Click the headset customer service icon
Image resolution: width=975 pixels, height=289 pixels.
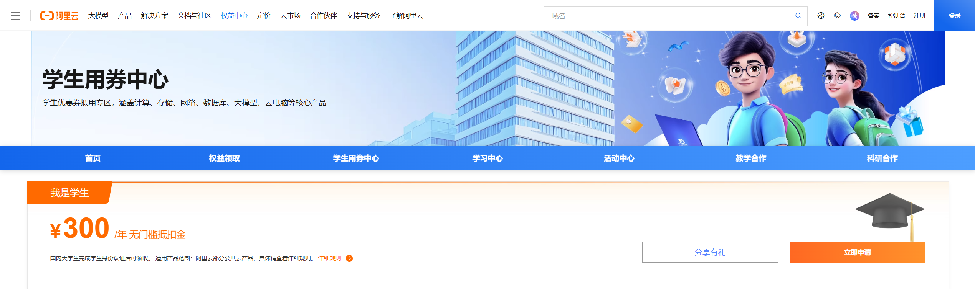click(837, 16)
